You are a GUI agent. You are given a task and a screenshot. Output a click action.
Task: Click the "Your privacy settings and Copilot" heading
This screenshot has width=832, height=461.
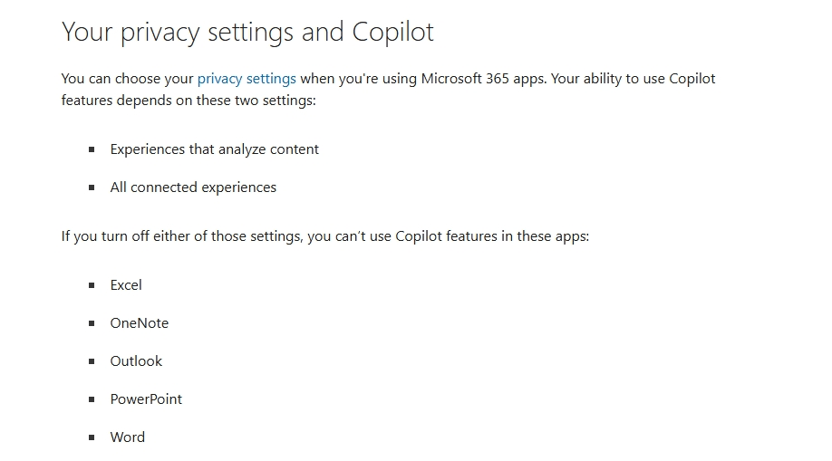(x=247, y=33)
